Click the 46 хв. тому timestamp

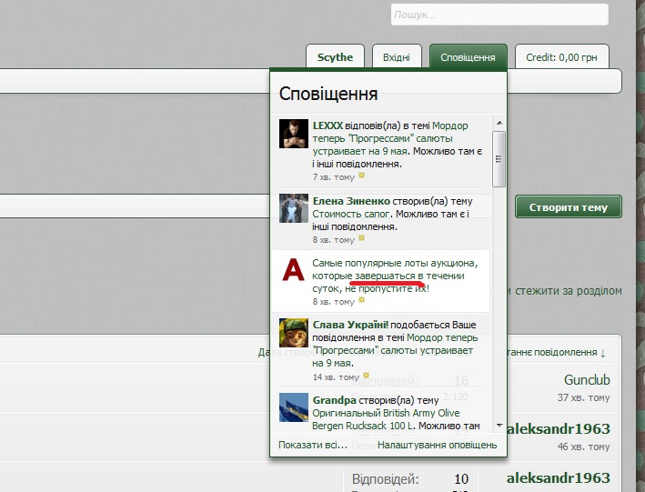tap(583, 447)
